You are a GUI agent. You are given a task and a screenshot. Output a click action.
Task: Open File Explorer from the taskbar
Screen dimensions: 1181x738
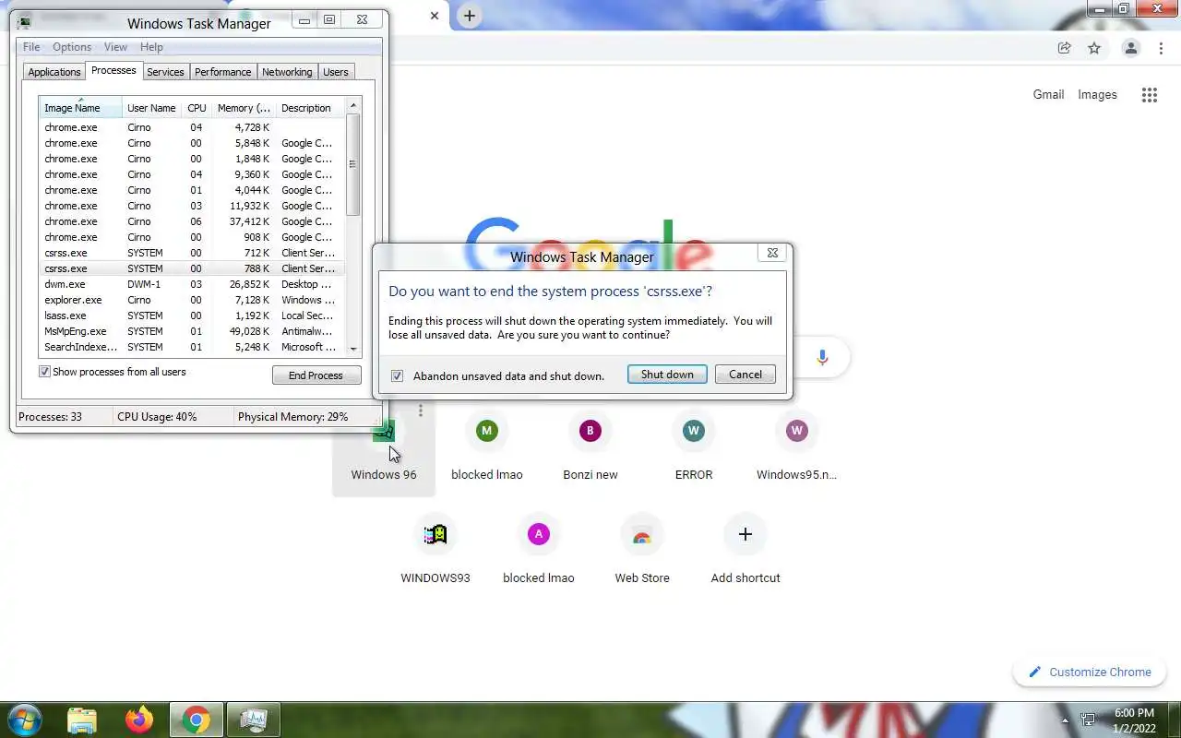(x=82, y=720)
